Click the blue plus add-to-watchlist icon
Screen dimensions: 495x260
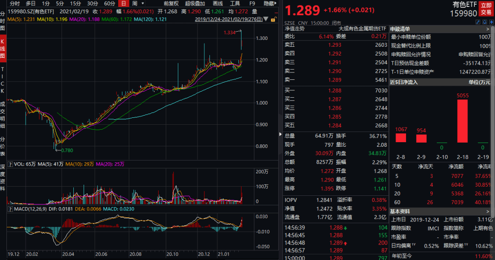coord(491,22)
